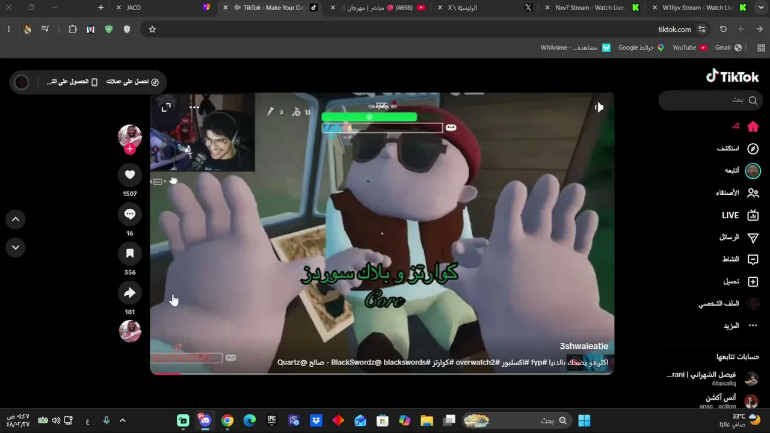The width and height of the screenshot is (770, 433).
Task: Bookmark this page with the star icon
Action: click(x=152, y=29)
